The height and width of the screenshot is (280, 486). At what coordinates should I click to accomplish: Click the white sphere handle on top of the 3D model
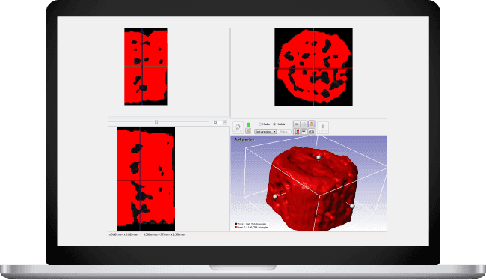click(319, 158)
